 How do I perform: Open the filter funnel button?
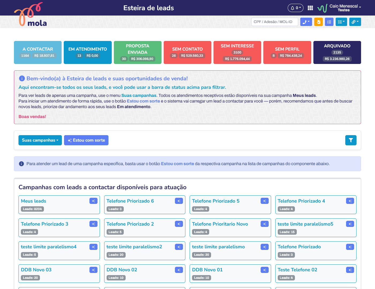(351, 140)
